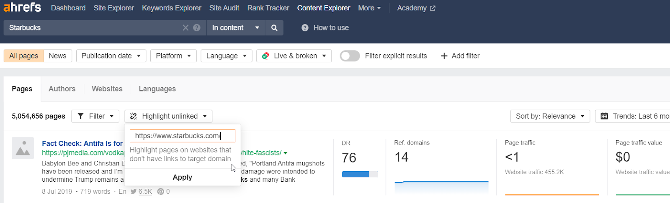Viewport: 670px width, 203px height.
Task: Switch to the Languages tab
Action: pos(157,89)
